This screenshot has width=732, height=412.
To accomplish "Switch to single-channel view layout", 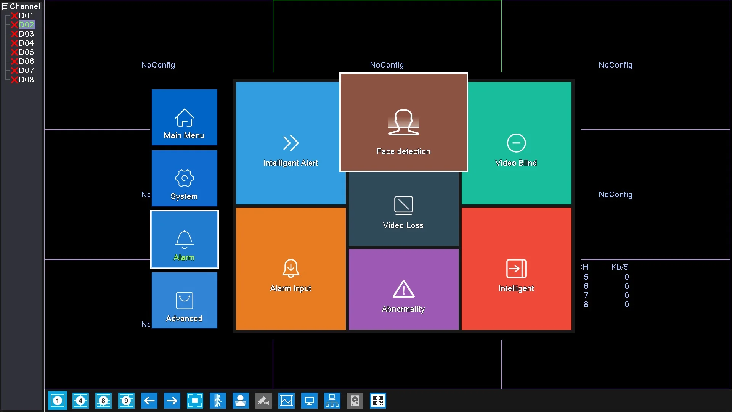I will 58,401.
